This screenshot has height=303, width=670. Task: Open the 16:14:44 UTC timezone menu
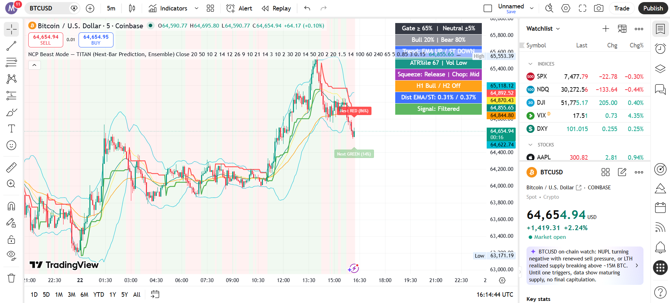pyautogui.click(x=495, y=295)
